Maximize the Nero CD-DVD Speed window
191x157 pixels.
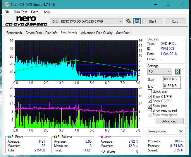pos(168,4)
